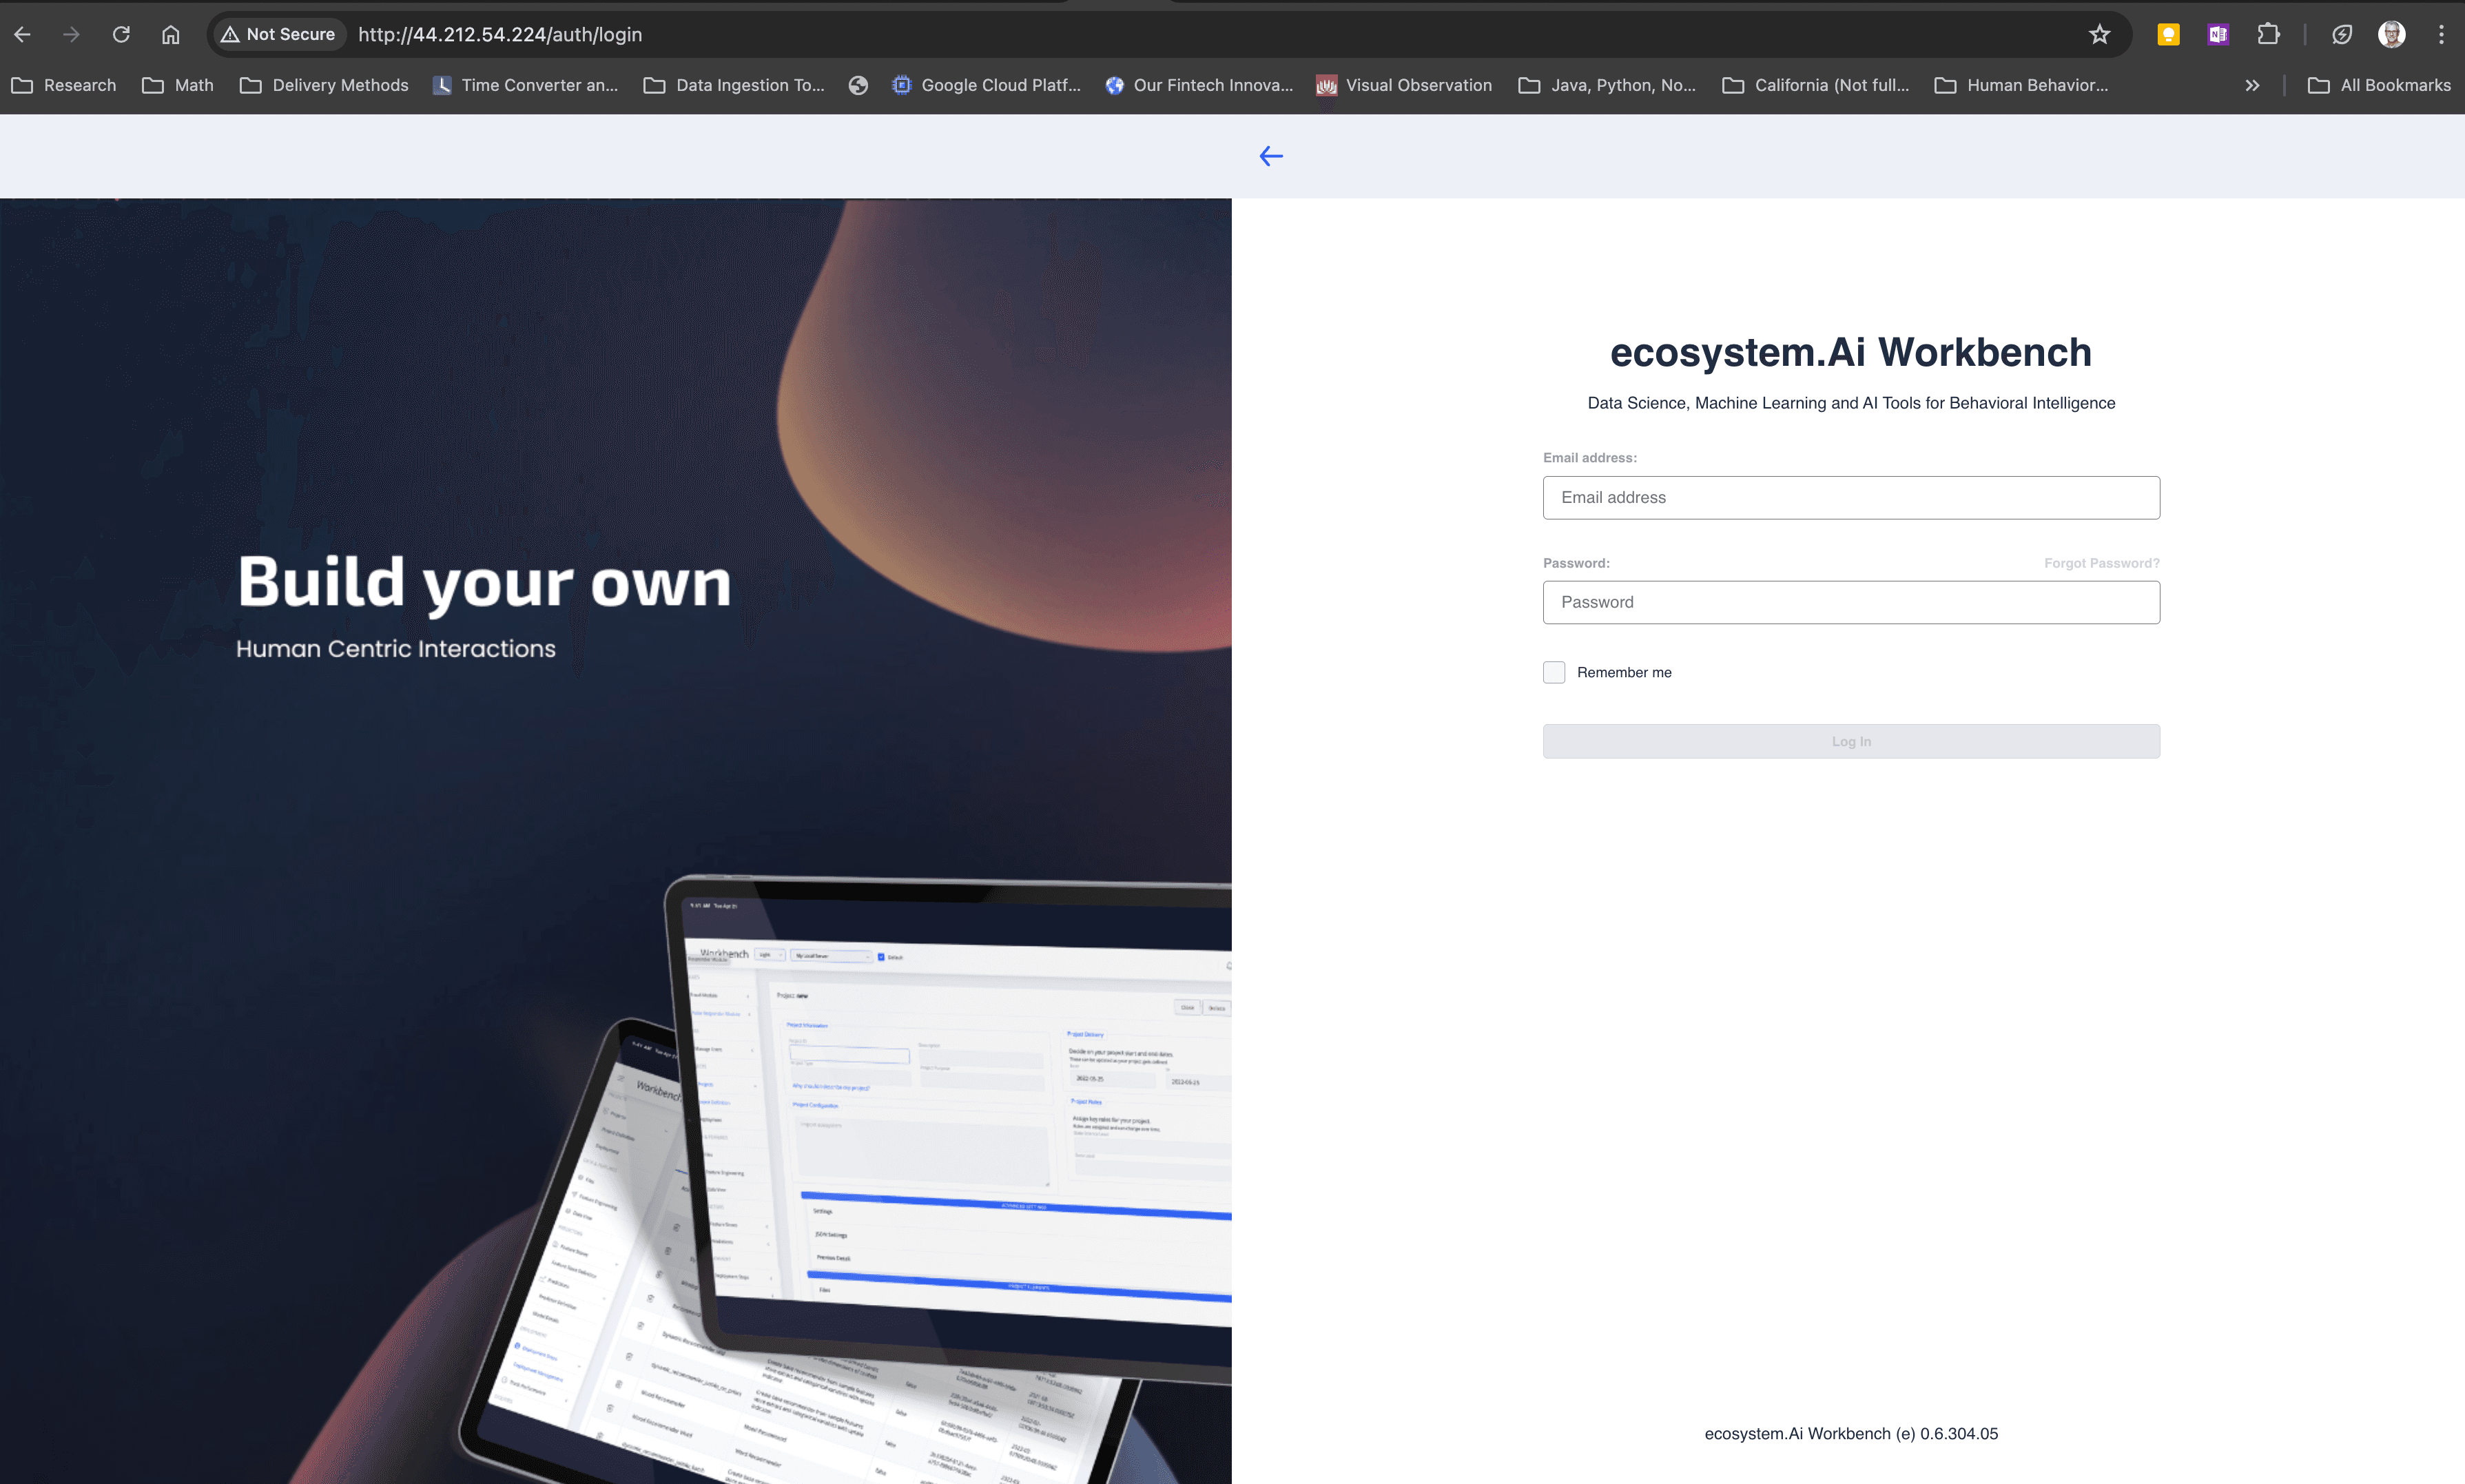Click the yellow Google Keep extension icon
2465x1484 pixels.
pos(2168,34)
